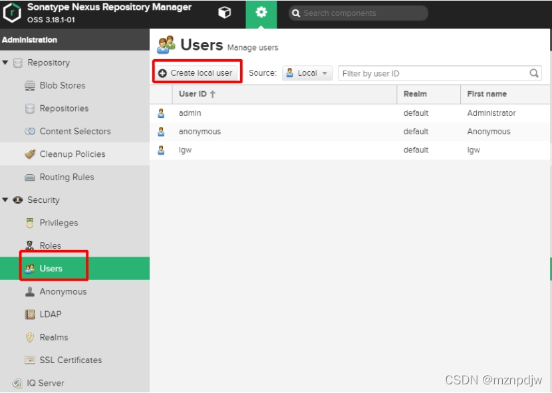Sort by the User ID column header
Viewport: 552px width, 393px height.
(285, 94)
